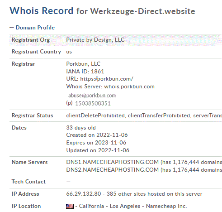This screenshot has height=212, width=222.
Task: Click the abuse@porkbun.com email address
Action: 92,96
